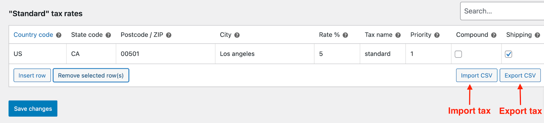Edit the postcode cell 00501
544x123 pixels.
166,54
